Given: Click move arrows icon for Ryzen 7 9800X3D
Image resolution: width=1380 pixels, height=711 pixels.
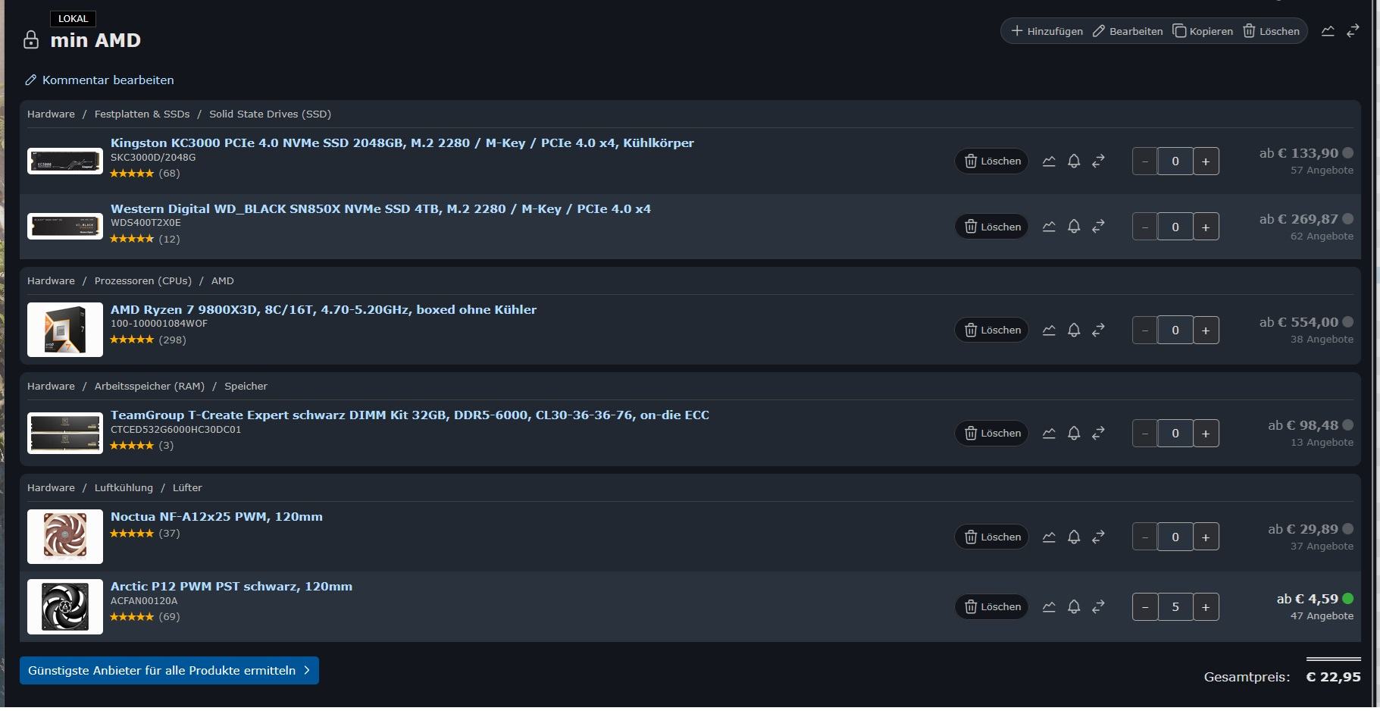Looking at the screenshot, I should point(1098,330).
